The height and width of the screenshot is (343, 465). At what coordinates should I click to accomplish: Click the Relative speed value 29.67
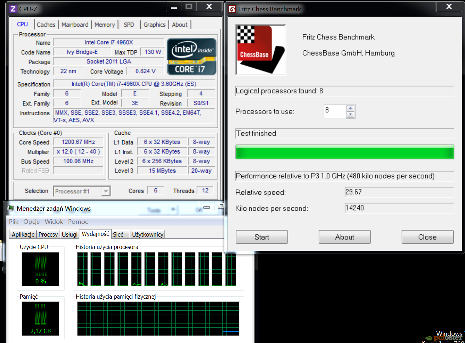[x=399, y=192]
